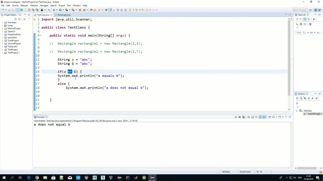Open the Debug button dropdown arrow
323x181 pixels.
(57, 10)
